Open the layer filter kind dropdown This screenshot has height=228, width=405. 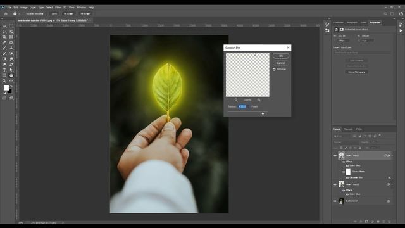coord(342,136)
